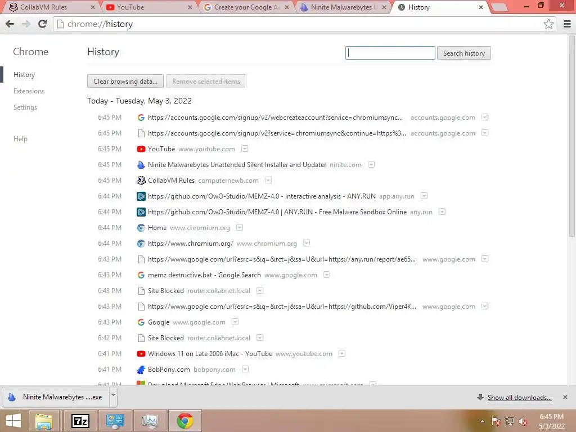Open Show all downloads link
576x432 pixels.
coord(519,398)
